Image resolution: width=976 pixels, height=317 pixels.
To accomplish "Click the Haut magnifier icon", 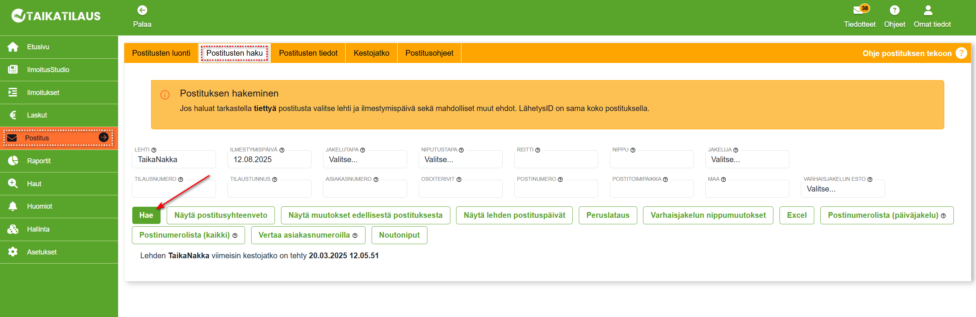I will coord(13,183).
